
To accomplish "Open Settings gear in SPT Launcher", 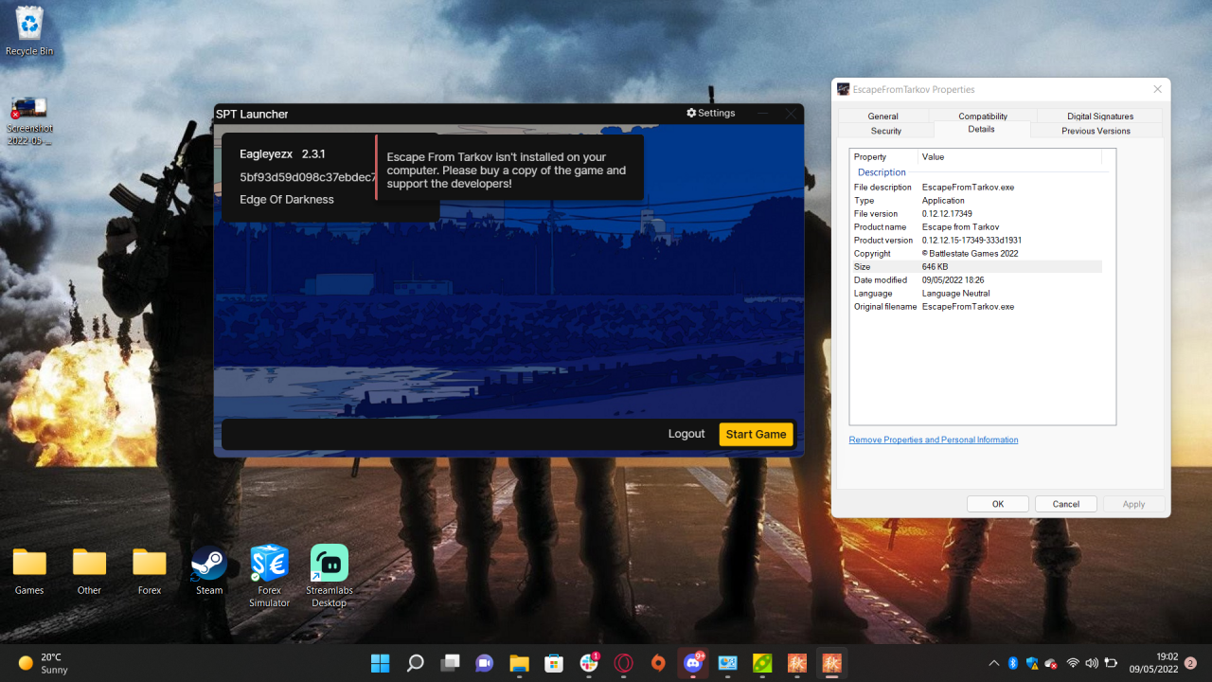I will 711,113.
